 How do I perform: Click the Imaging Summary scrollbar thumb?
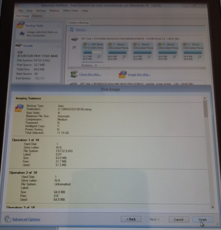[x=205, y=109]
